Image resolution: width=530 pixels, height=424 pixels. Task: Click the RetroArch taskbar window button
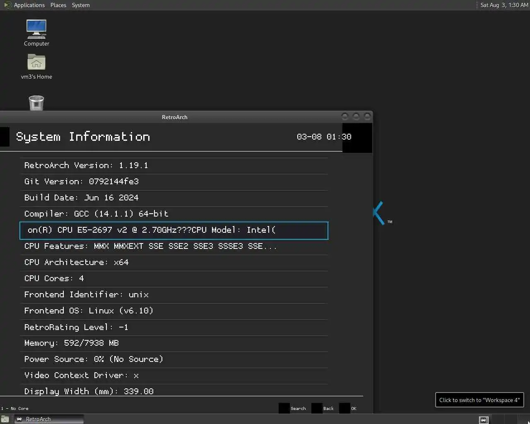point(49,419)
